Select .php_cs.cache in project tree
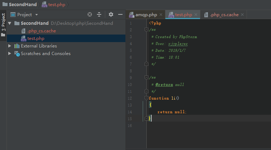The width and height of the screenshot is (271, 150). [x=42, y=31]
